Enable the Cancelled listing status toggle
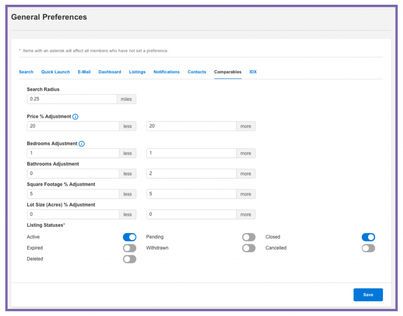The height and width of the screenshot is (316, 403). [368, 248]
